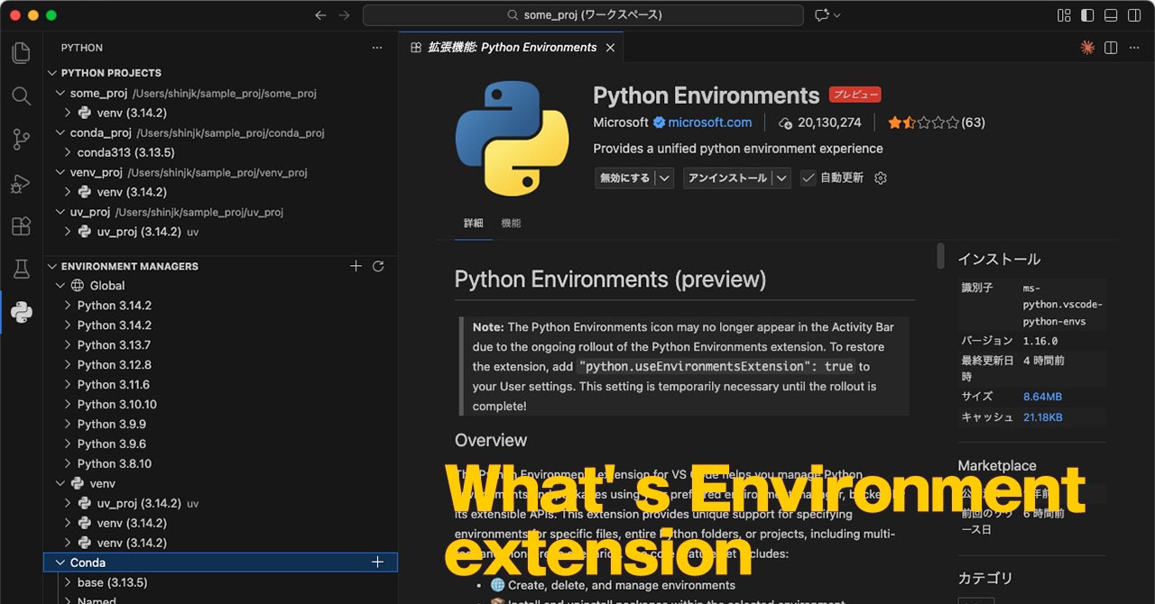Open the dropdown beside アンインストール
This screenshot has height=604, width=1155.
783,178
